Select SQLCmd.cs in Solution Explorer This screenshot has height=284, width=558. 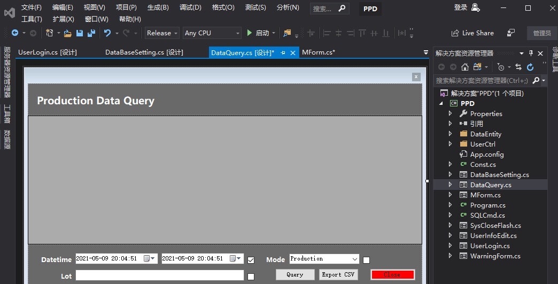(487, 216)
